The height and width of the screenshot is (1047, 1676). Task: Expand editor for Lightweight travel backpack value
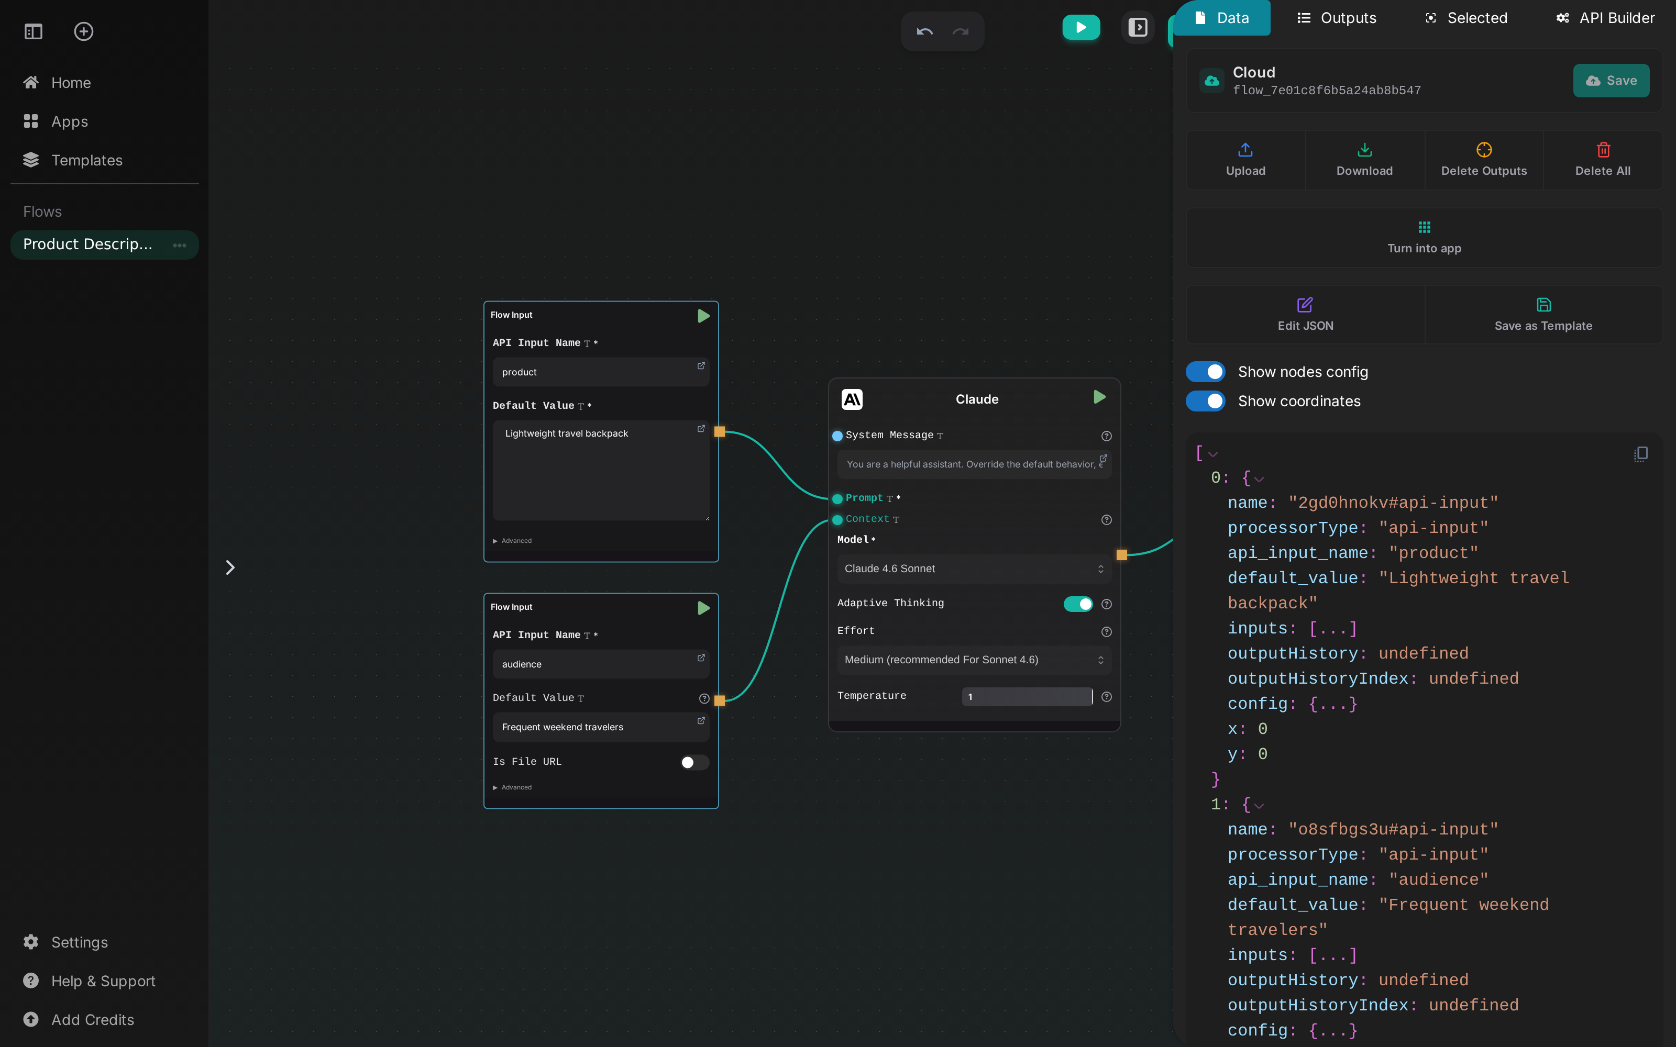[701, 429]
